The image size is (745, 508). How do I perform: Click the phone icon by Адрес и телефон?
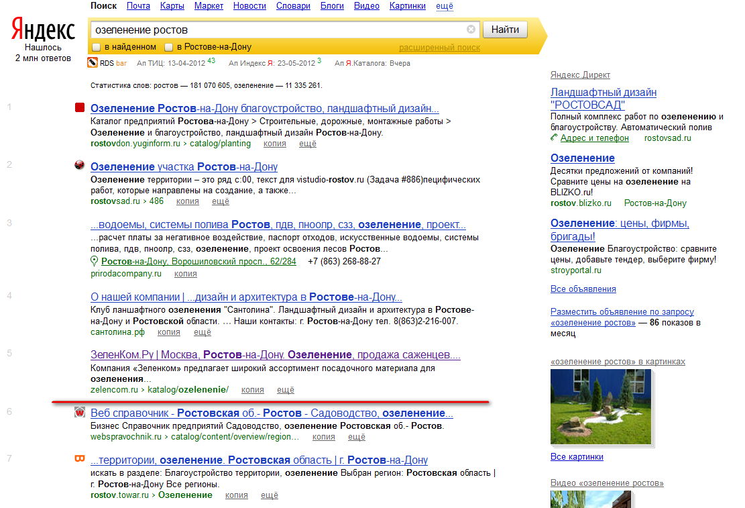[554, 138]
